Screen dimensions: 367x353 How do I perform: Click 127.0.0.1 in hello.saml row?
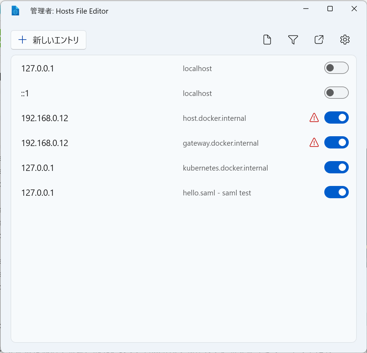(38, 193)
